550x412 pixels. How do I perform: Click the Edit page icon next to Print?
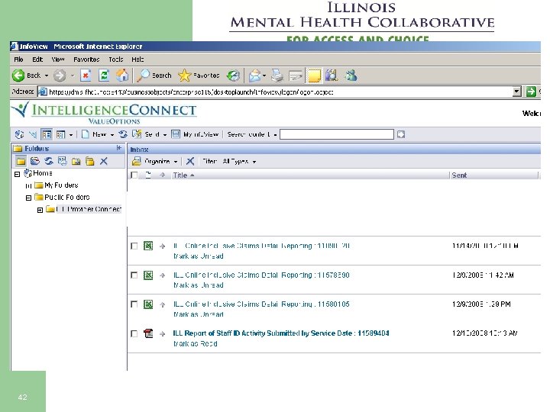click(296, 76)
